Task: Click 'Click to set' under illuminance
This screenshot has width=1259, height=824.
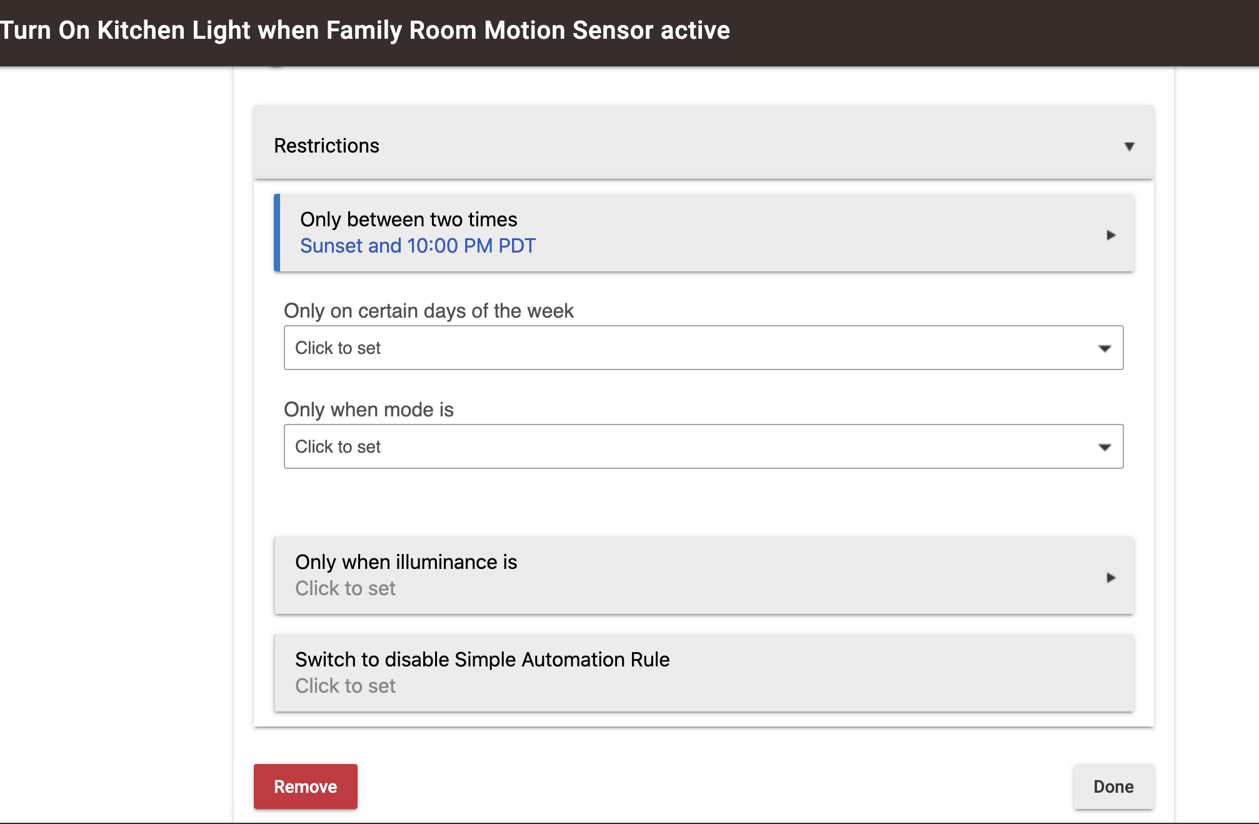Action: coord(345,588)
